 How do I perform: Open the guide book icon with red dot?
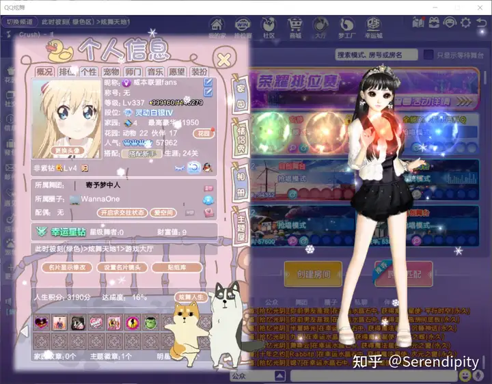coord(418,23)
